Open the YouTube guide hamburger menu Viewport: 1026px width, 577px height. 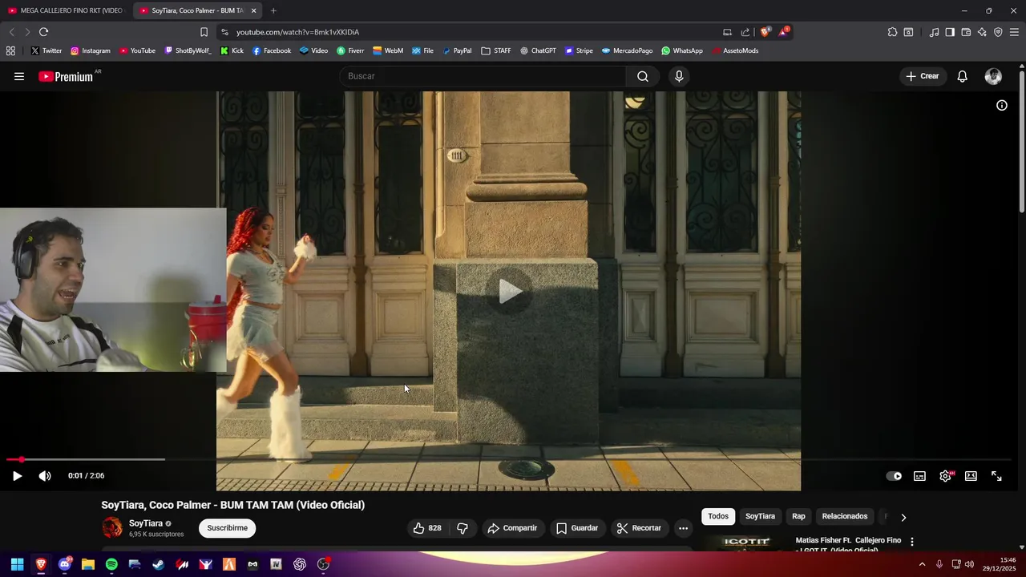(19, 76)
